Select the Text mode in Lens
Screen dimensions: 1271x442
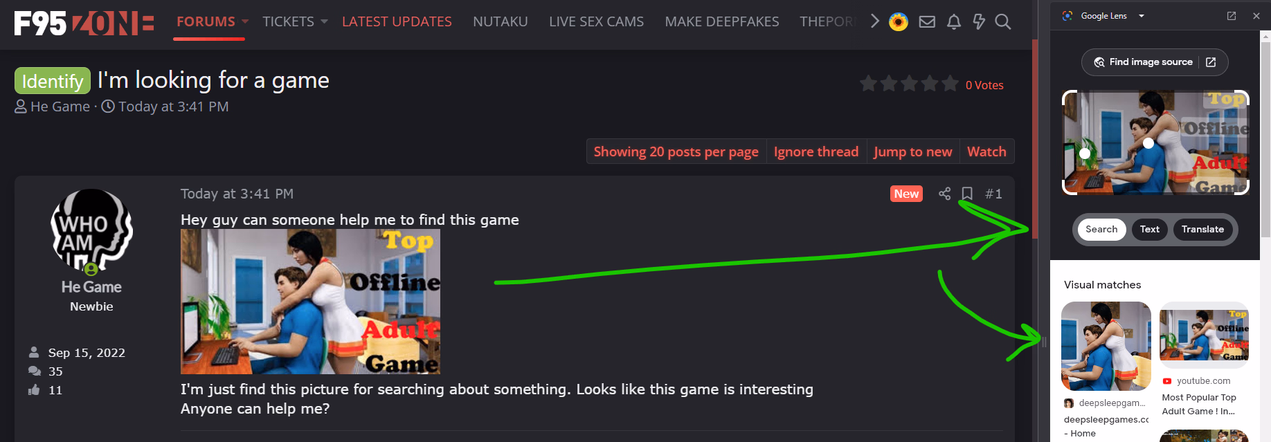click(x=1150, y=230)
